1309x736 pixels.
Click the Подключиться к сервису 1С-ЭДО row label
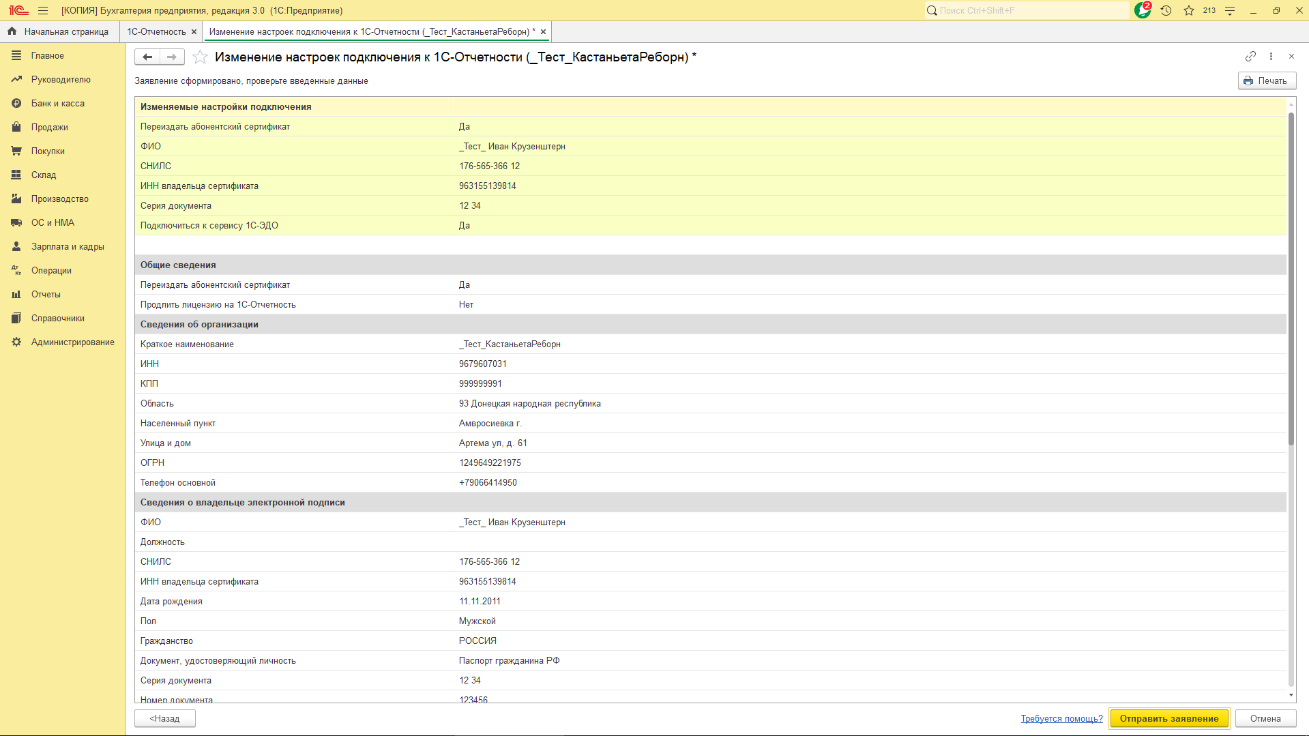[209, 225]
